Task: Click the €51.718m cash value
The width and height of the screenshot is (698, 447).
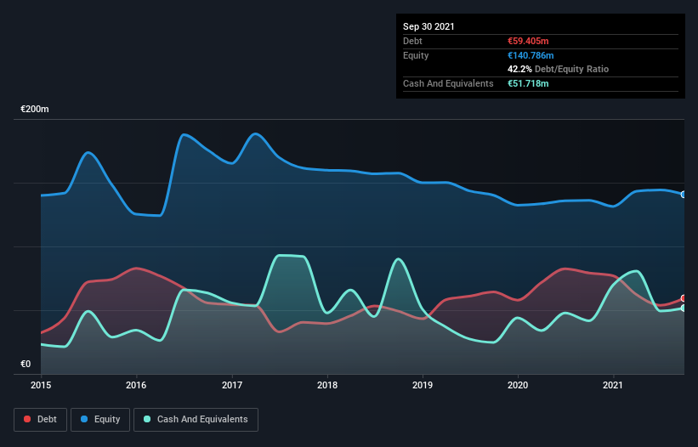Action: point(528,83)
